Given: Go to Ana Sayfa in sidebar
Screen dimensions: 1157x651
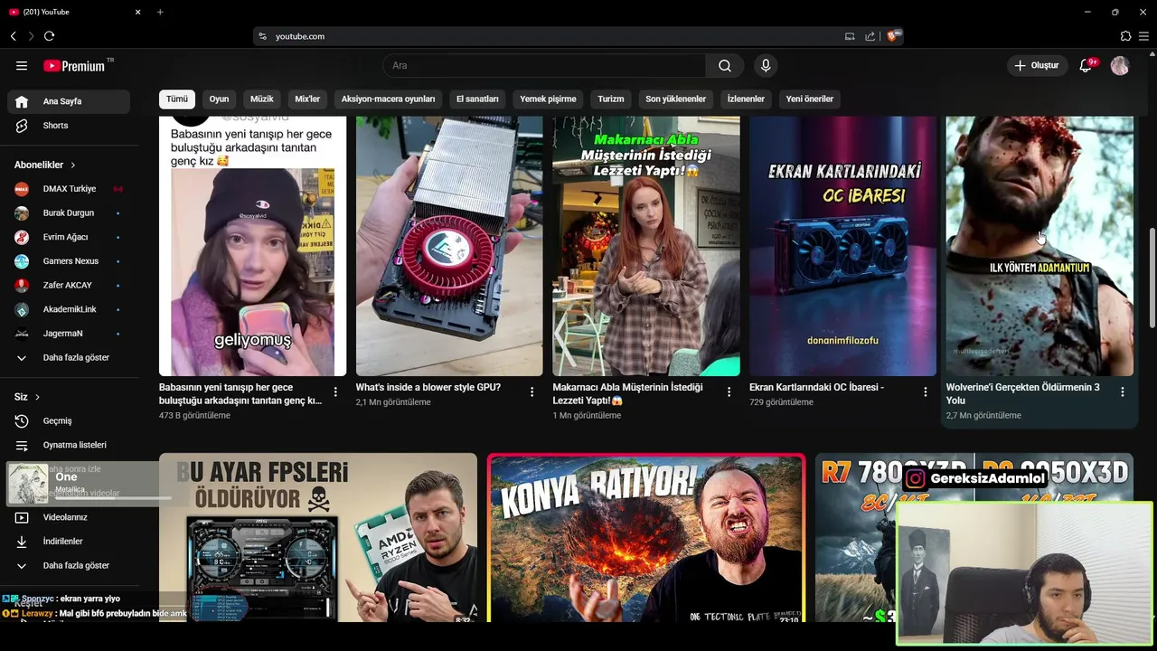Looking at the screenshot, I should (69, 101).
